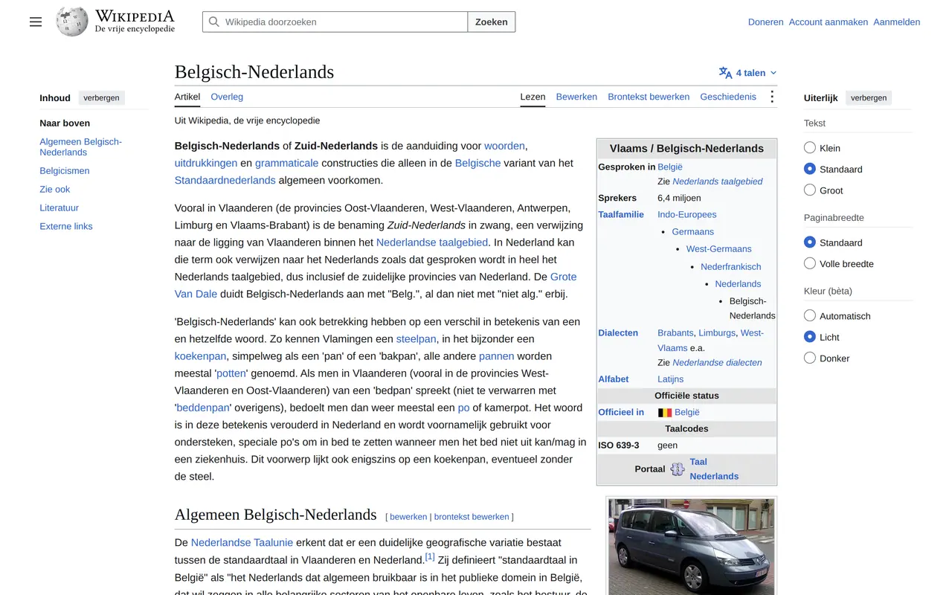Viewport: 952px width, 595px height.
Task: Open the steelpan article link
Action: tap(416, 338)
